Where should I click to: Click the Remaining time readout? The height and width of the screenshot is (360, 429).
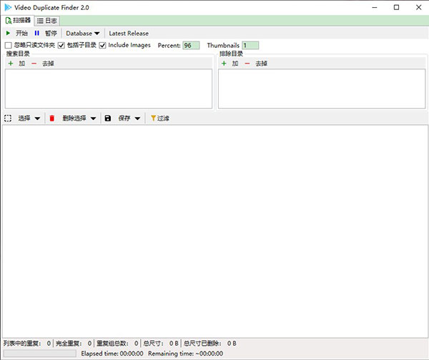click(185, 354)
